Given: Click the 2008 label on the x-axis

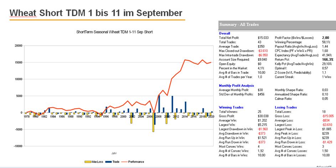Looking at the screenshot, I should pyautogui.click(x=158, y=116).
